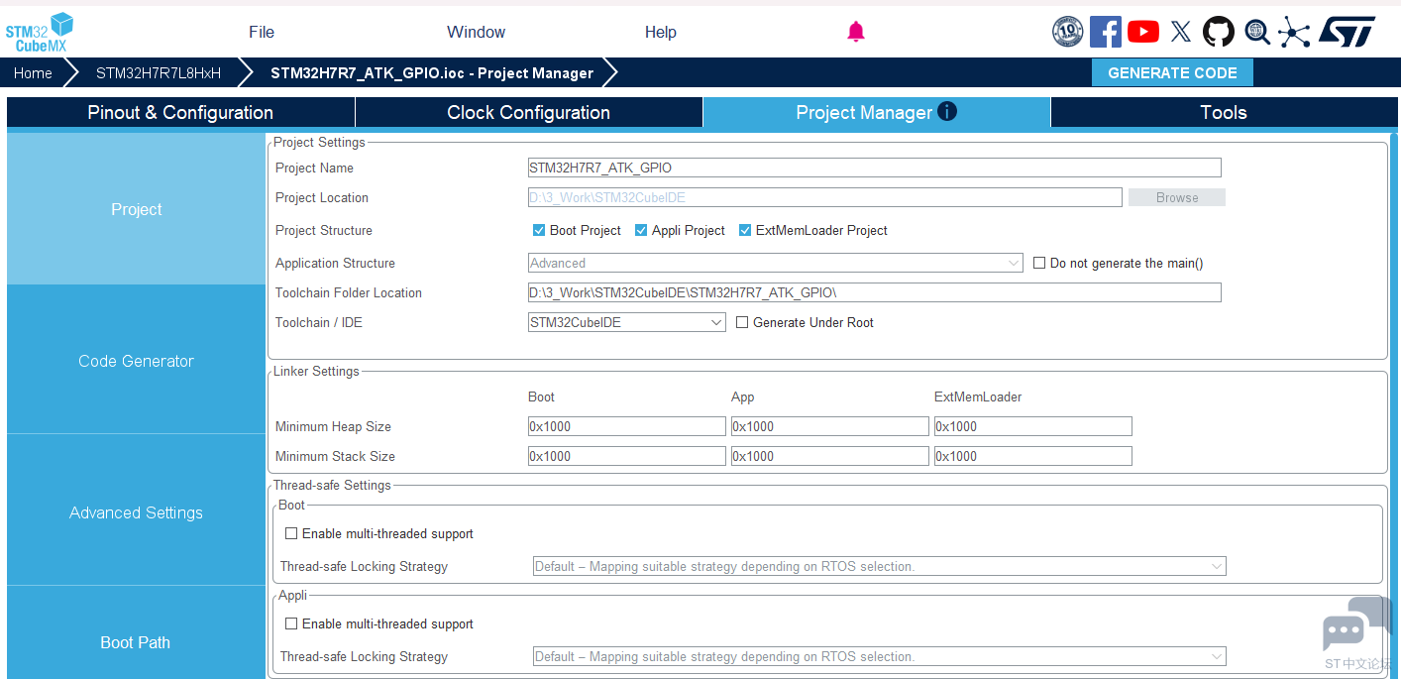Open the Facebook icon link

[1105, 32]
